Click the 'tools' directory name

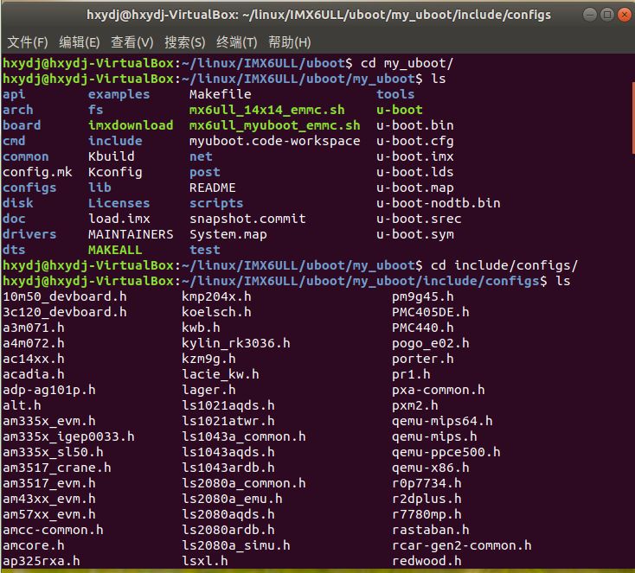point(395,94)
